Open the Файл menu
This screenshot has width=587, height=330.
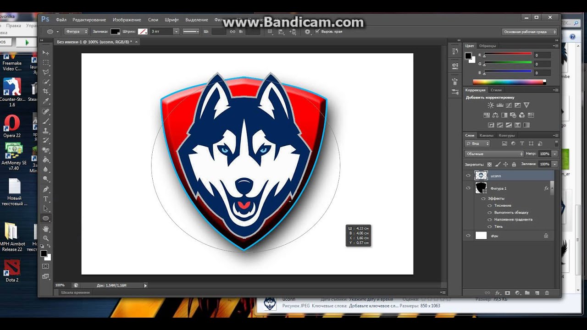point(61,20)
